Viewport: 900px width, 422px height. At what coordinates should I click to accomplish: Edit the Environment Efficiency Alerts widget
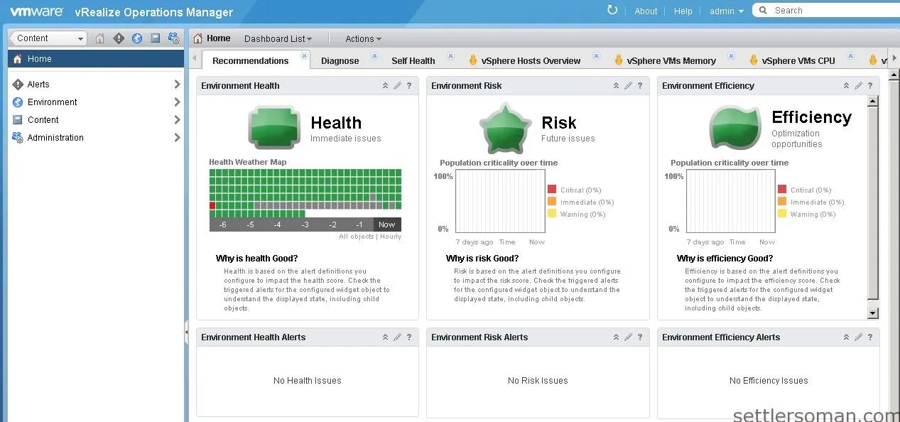click(x=858, y=337)
